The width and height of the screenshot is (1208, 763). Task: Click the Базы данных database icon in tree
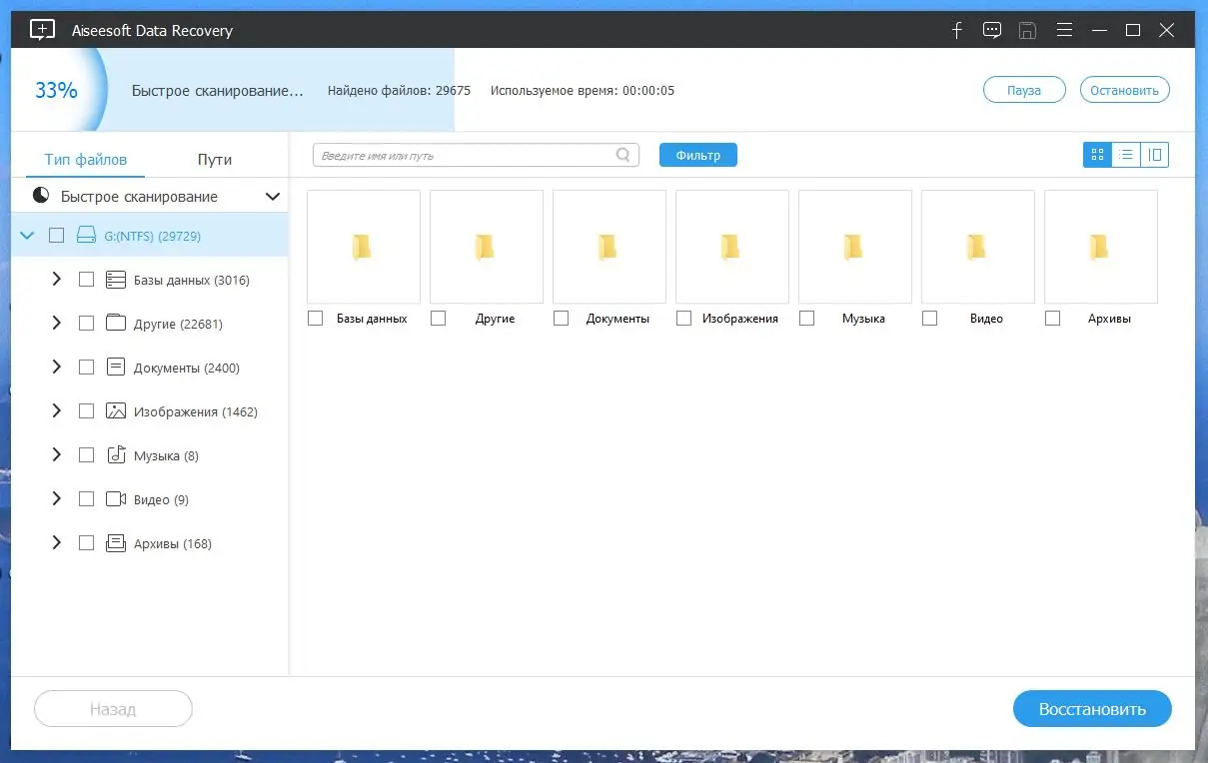(115, 280)
